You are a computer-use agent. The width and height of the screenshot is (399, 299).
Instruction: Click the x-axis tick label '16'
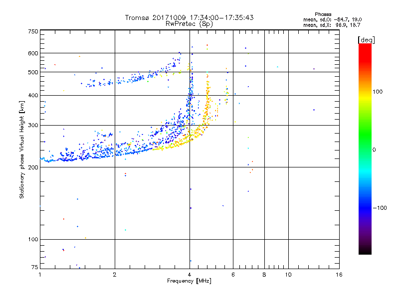[x=339, y=275]
